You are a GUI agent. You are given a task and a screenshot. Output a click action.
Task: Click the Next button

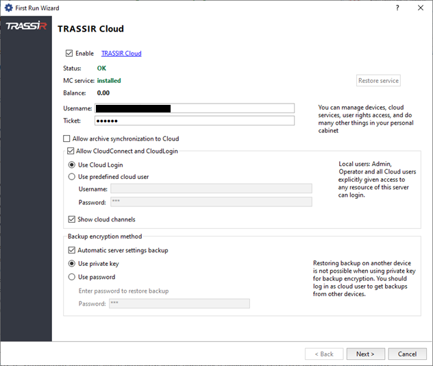pyautogui.click(x=365, y=354)
